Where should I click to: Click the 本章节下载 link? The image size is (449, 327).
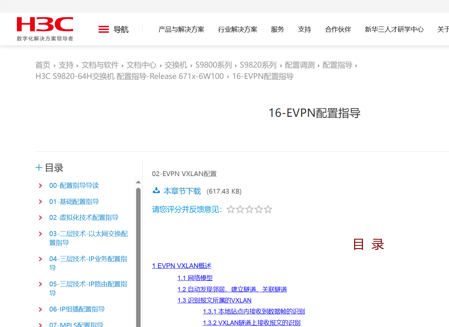[182, 191]
